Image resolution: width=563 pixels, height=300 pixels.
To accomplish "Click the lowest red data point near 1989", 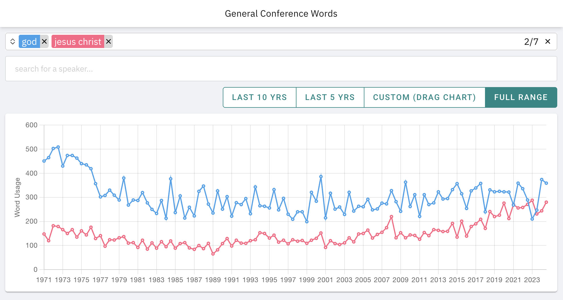I will click(x=213, y=254).
